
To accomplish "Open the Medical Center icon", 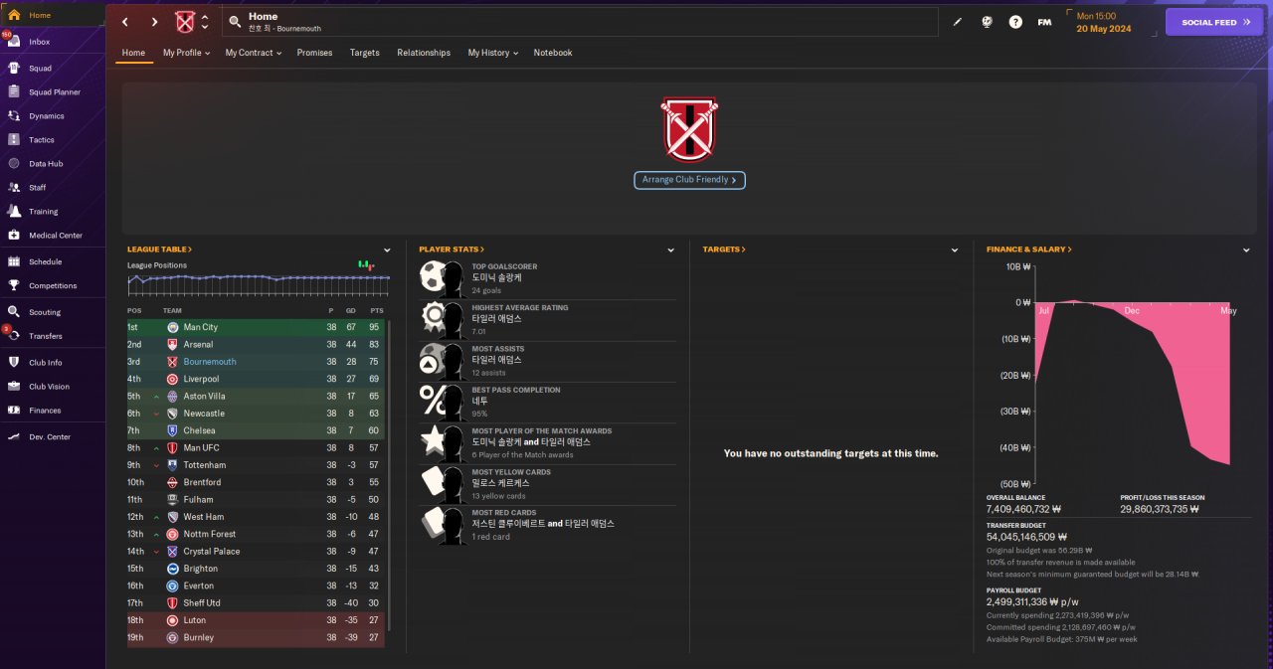I will (x=14, y=235).
